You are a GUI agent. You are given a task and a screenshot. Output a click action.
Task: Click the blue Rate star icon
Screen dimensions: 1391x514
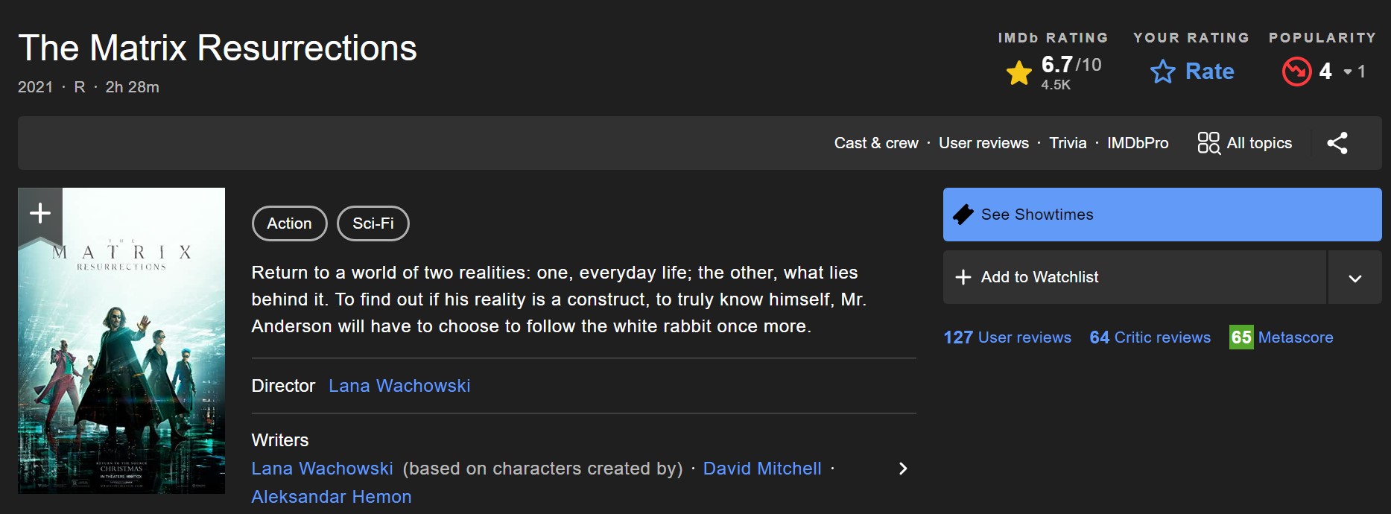pos(1162,72)
